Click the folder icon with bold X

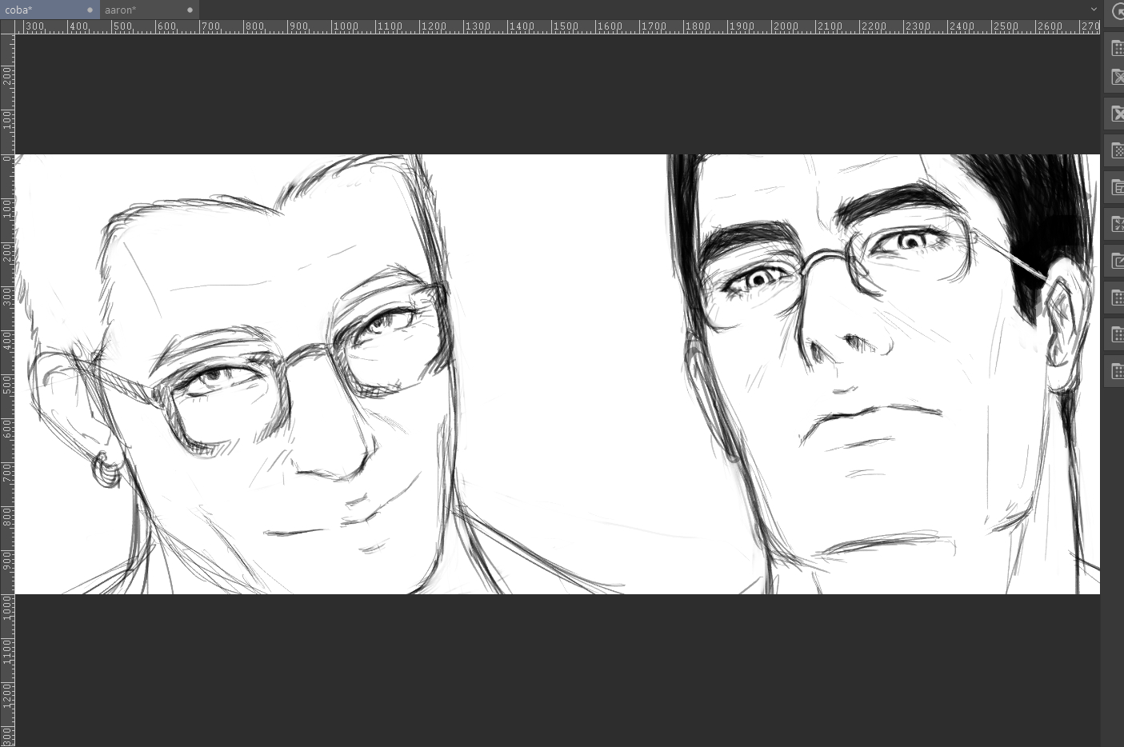coord(1117,114)
